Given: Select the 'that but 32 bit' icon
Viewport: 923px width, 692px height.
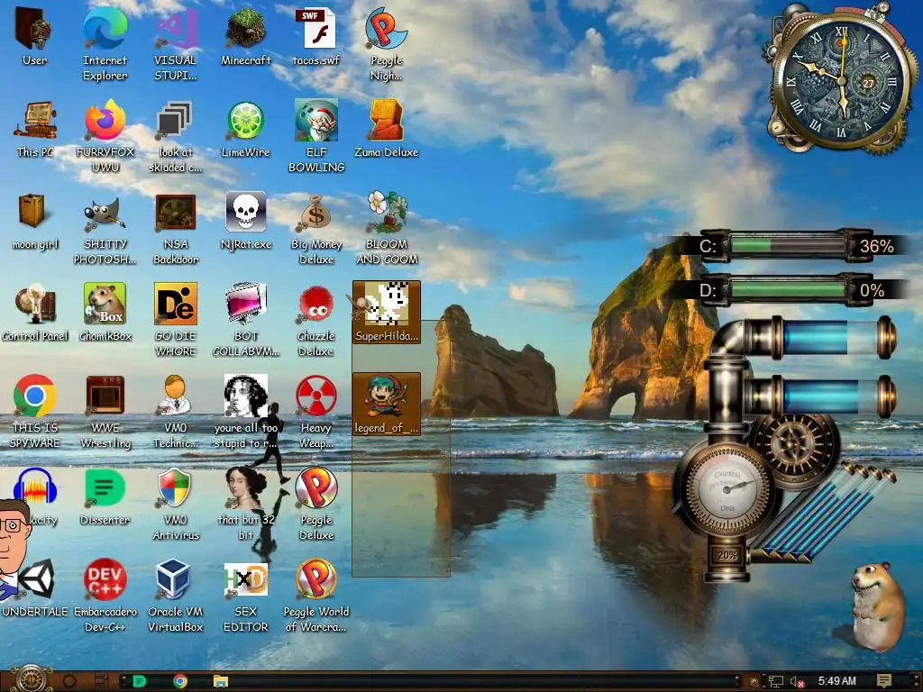Looking at the screenshot, I should (x=246, y=504).
